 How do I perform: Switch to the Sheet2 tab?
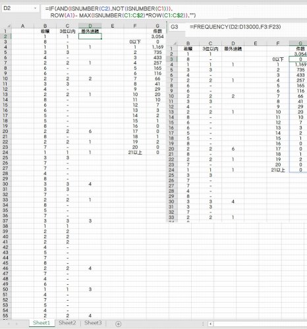pos(67,323)
